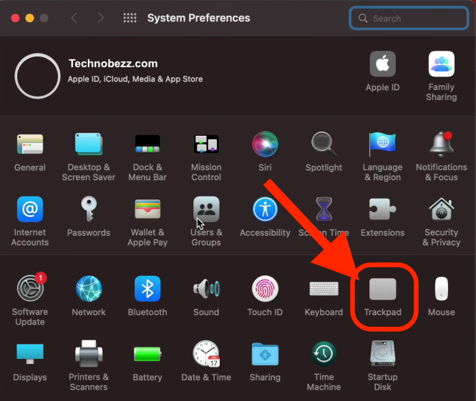Click the Show All grid button
This screenshot has height=401, width=476.
[130, 18]
